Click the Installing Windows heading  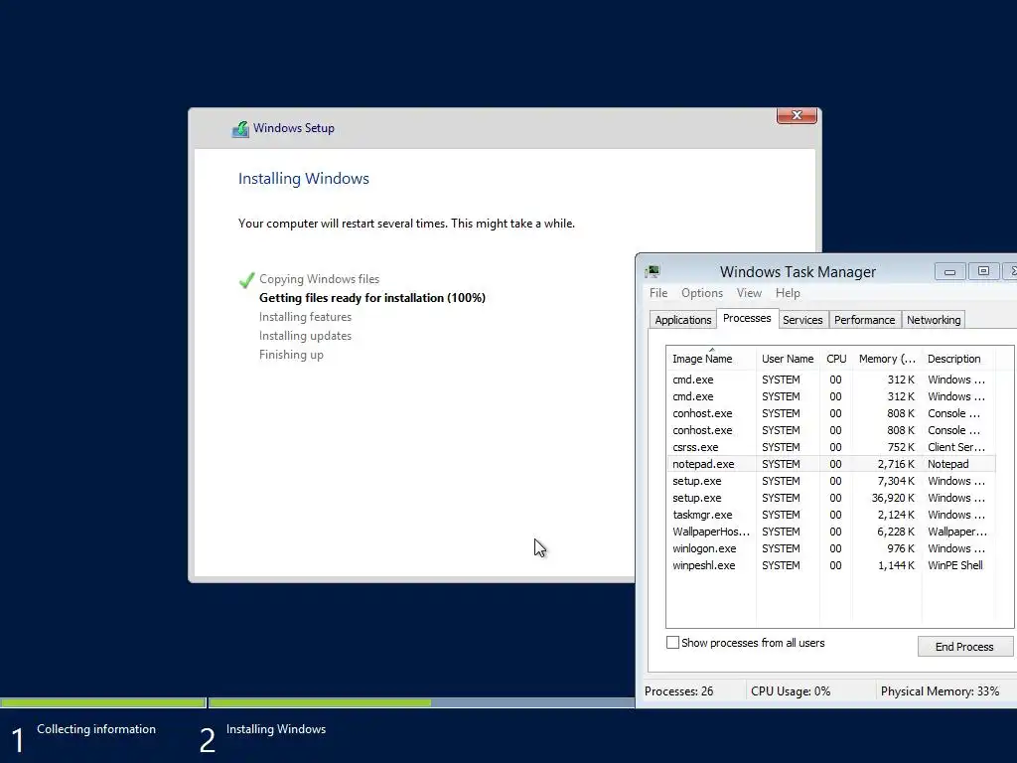click(x=304, y=179)
